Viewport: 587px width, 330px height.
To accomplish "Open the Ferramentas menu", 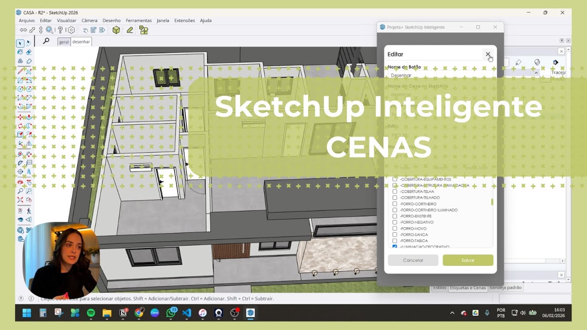I will [x=138, y=21].
